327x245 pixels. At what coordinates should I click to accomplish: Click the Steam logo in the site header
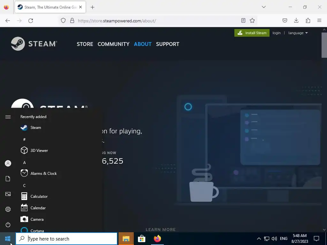(x=34, y=44)
